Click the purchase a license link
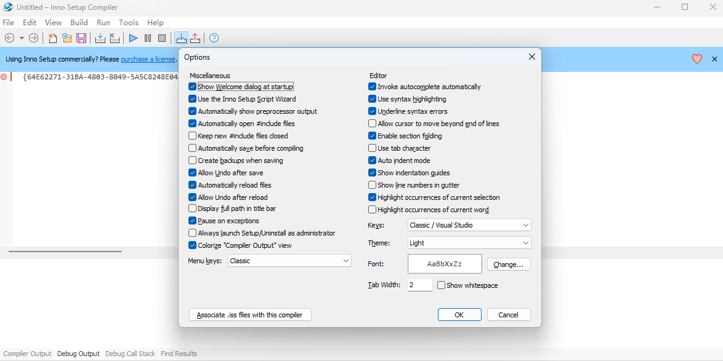The height and width of the screenshot is (361, 723). (148, 59)
